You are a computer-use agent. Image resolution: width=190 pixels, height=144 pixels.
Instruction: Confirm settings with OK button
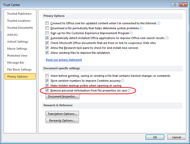click(x=155, y=137)
